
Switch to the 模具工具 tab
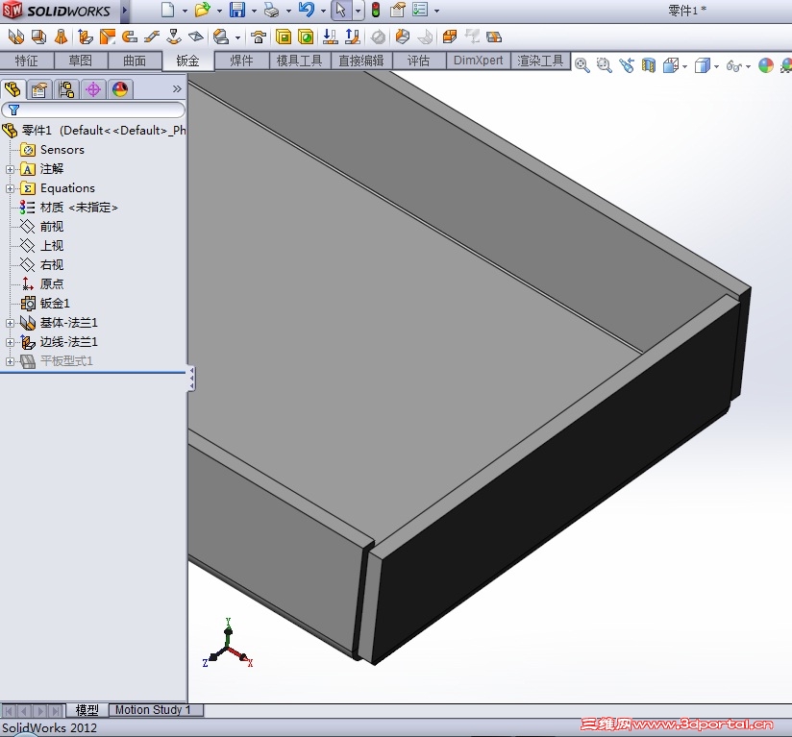coord(300,61)
